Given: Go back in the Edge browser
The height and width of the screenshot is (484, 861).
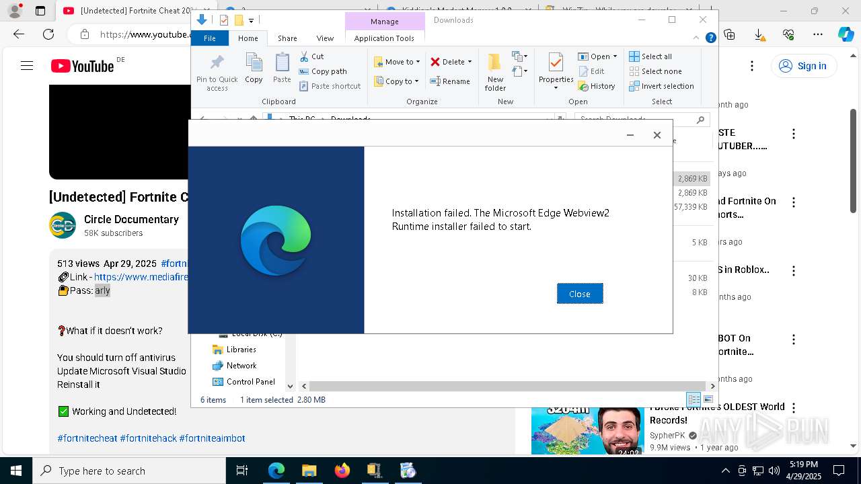Looking at the screenshot, I should [19, 34].
